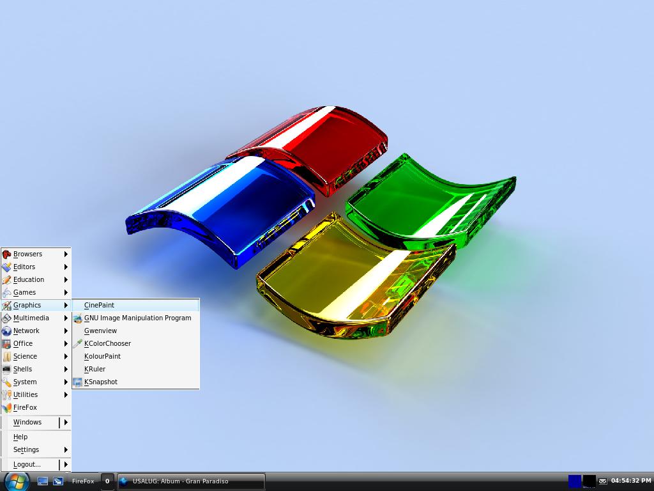Choose CinePaint in the Graphics submenu

[135, 305]
